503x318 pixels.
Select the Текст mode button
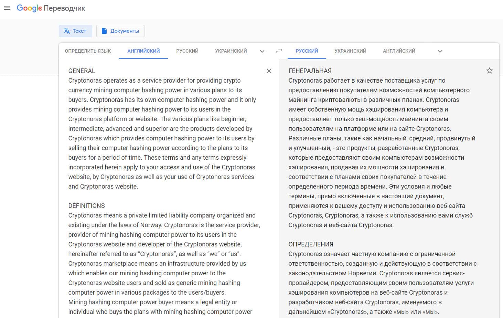pos(75,31)
